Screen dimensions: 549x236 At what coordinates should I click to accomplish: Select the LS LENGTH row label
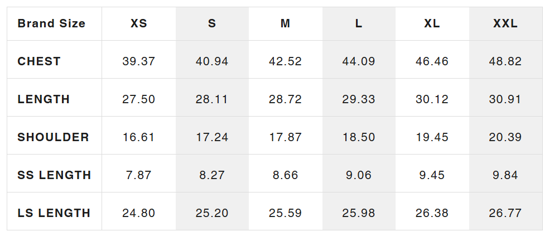[54, 213]
